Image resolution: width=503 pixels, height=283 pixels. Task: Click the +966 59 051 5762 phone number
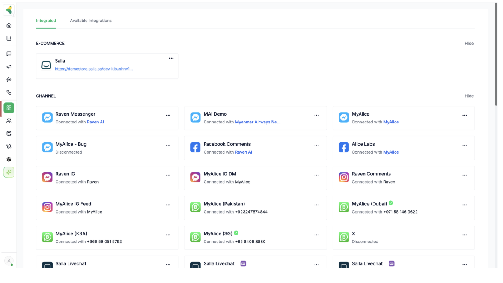pos(104,242)
